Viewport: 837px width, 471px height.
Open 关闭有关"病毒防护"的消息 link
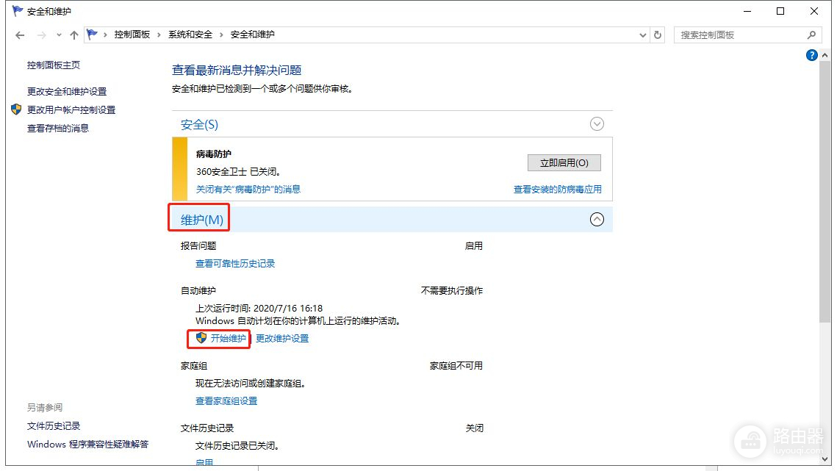click(248, 189)
